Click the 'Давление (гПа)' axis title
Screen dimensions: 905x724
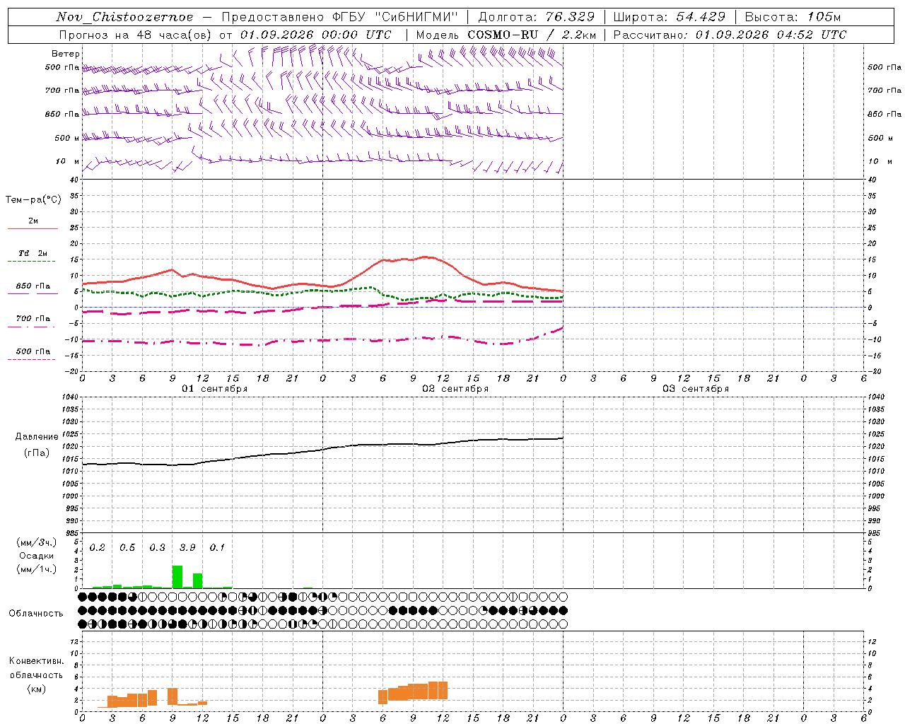[37, 445]
